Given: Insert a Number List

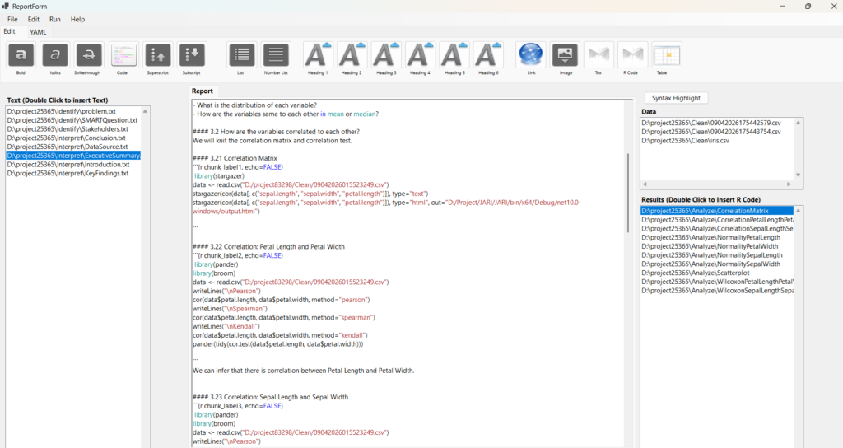Looking at the screenshot, I should click(x=276, y=55).
